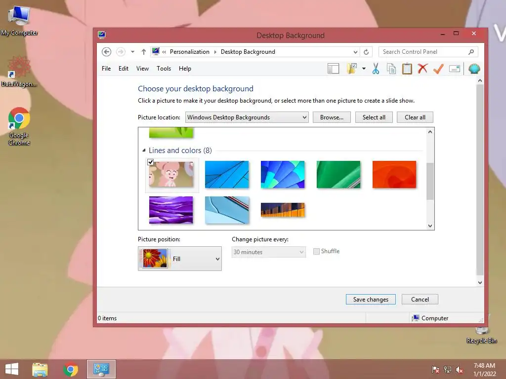Select the blue lines wallpaper thumbnail

(x=227, y=174)
